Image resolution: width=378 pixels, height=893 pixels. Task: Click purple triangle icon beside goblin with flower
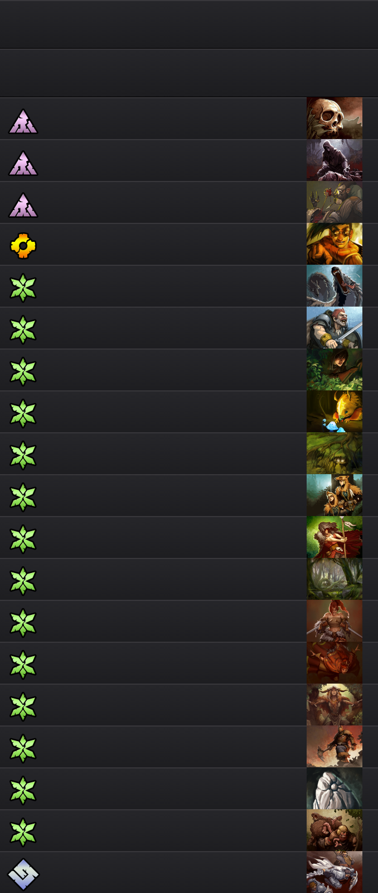(23, 205)
